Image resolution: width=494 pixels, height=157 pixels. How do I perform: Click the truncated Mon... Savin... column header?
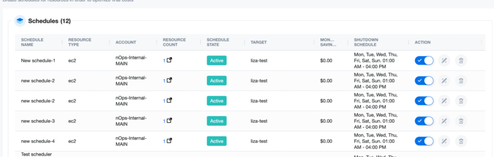(328, 42)
